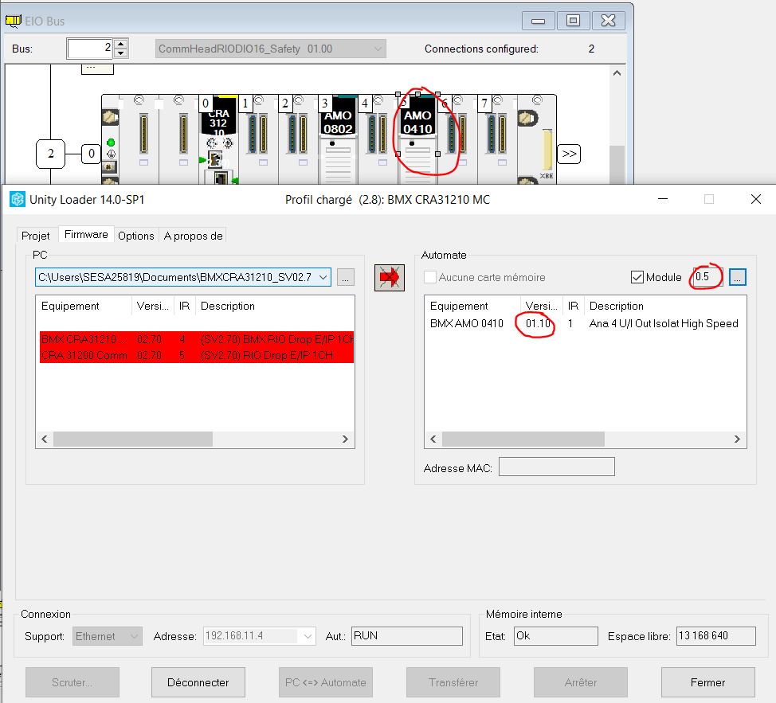Viewport: 776px width, 703px height.
Task: Select empty rack slot 7
Action: click(497, 139)
